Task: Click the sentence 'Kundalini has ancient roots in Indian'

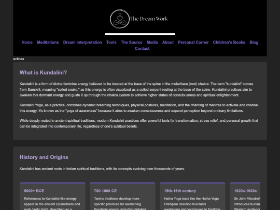Action: coord(102,169)
